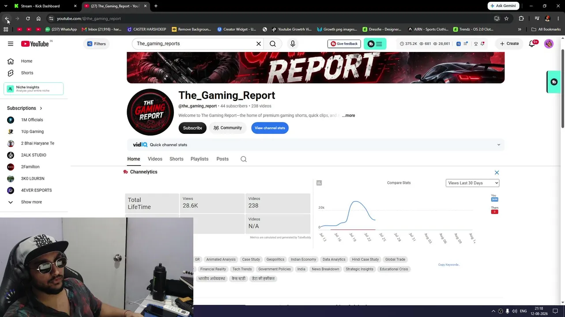The width and height of the screenshot is (565, 317).
Task: Open Niche Insights in sidebar
Action: tap(34, 88)
